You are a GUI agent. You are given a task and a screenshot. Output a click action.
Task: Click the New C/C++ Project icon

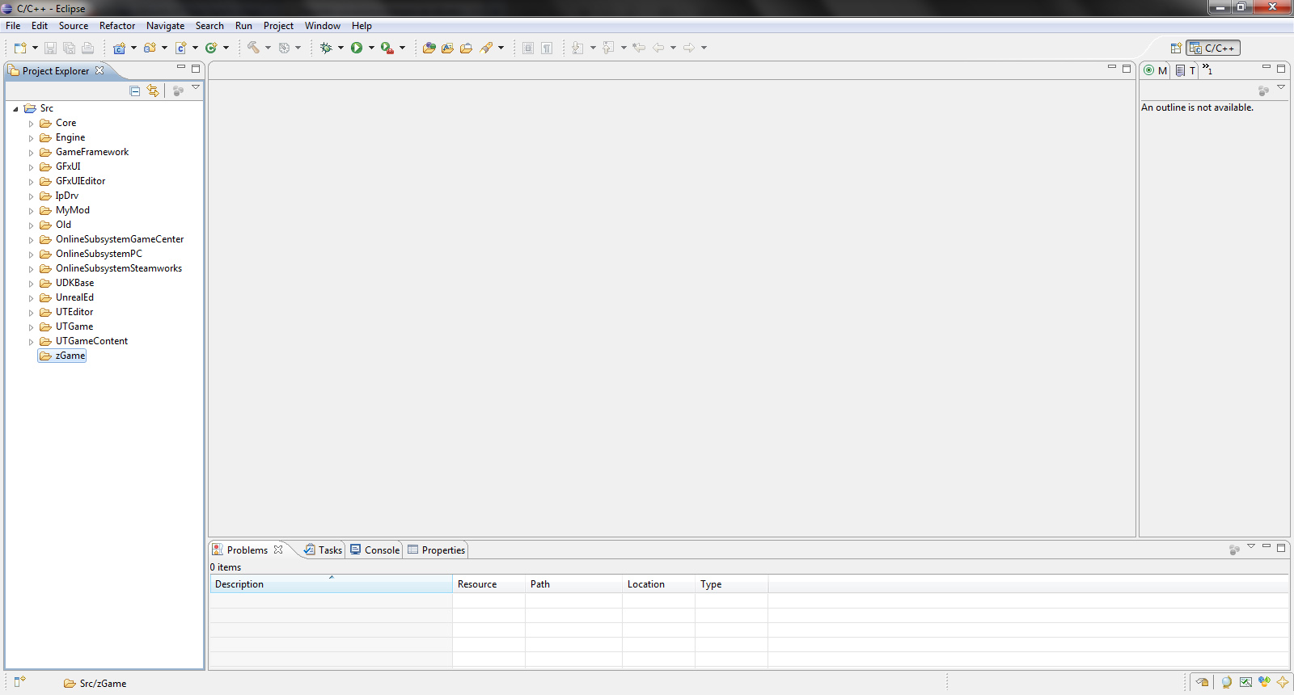(x=119, y=48)
